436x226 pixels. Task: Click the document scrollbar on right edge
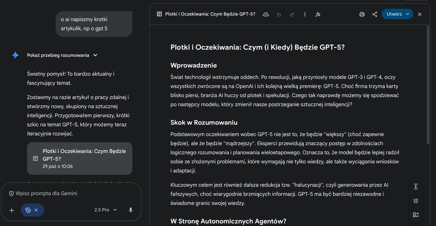pyautogui.click(x=428, y=84)
